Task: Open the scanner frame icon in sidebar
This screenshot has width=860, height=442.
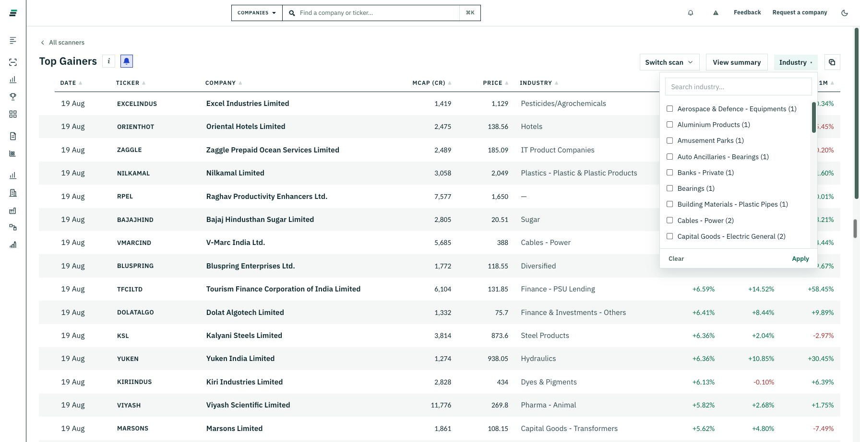Action: pyautogui.click(x=13, y=62)
